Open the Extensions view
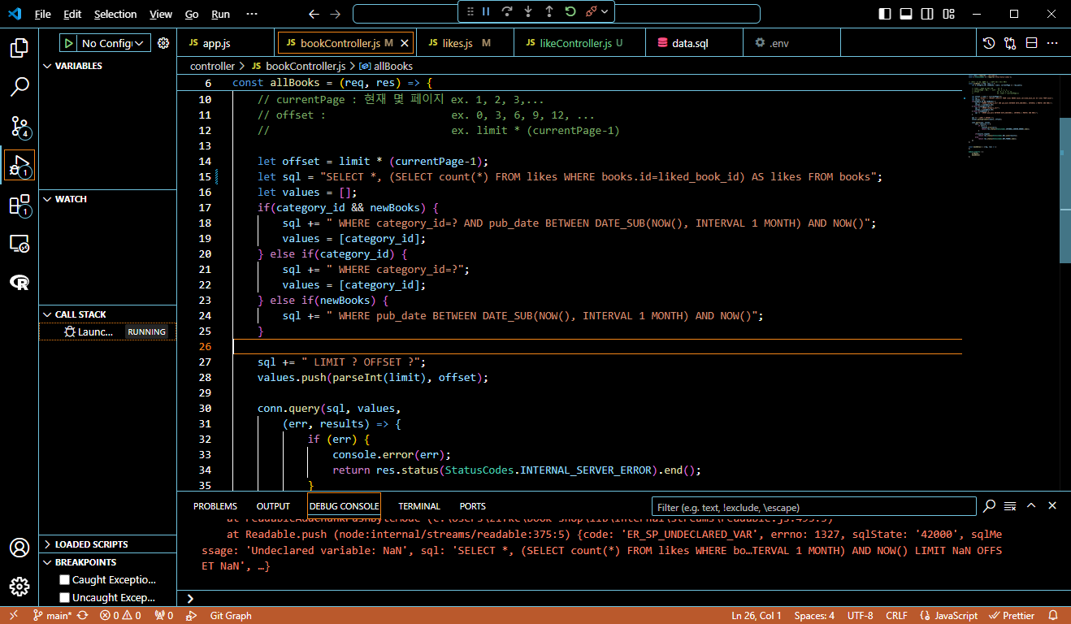 [x=20, y=205]
